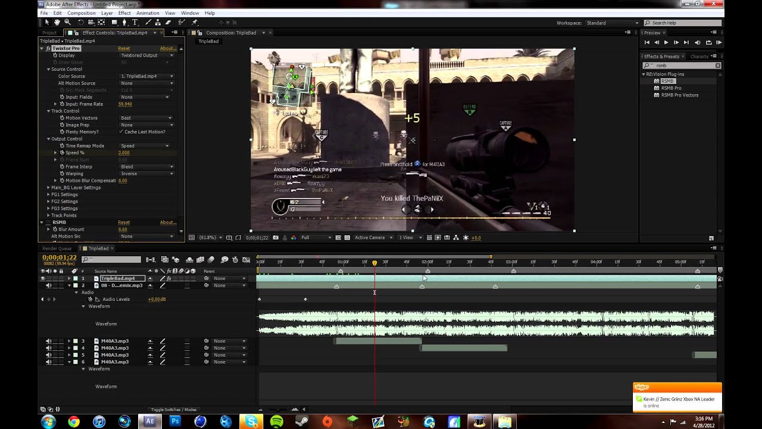Mute audio of layer 5 M40A3.mp3
Viewport: 762px width, 429px height.
click(49, 355)
